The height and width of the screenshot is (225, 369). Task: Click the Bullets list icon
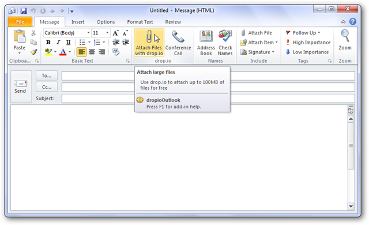click(x=82, y=42)
